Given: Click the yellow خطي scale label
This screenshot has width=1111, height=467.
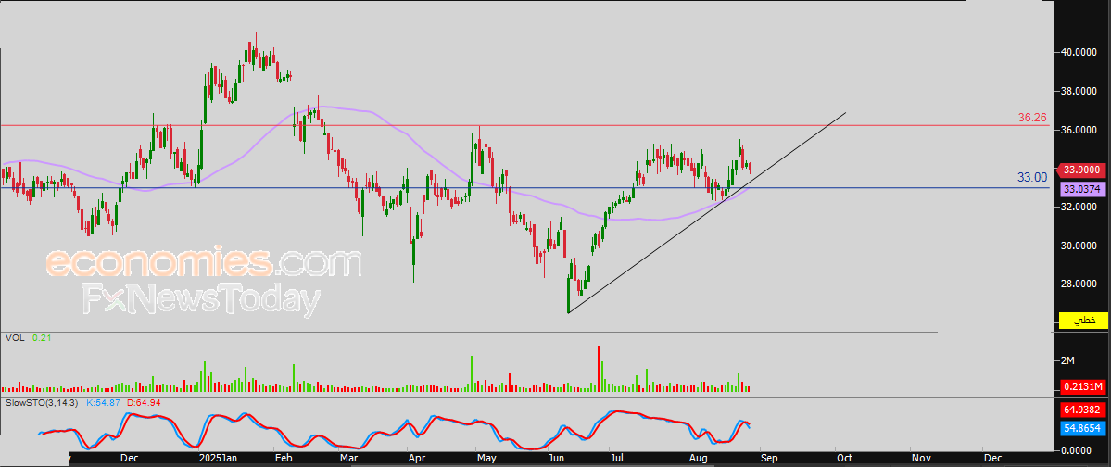Looking at the screenshot, I should [x=1083, y=321].
